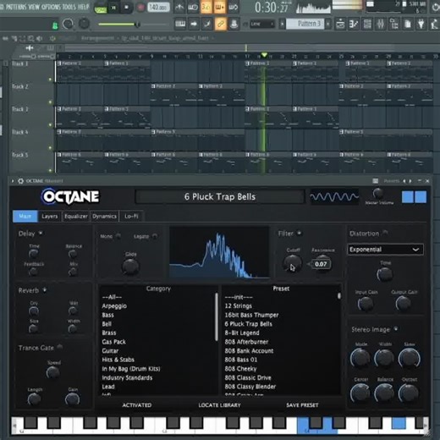The height and width of the screenshot is (440, 440).
Task: Toggle the Delay effect on/off
Action: click(x=41, y=233)
